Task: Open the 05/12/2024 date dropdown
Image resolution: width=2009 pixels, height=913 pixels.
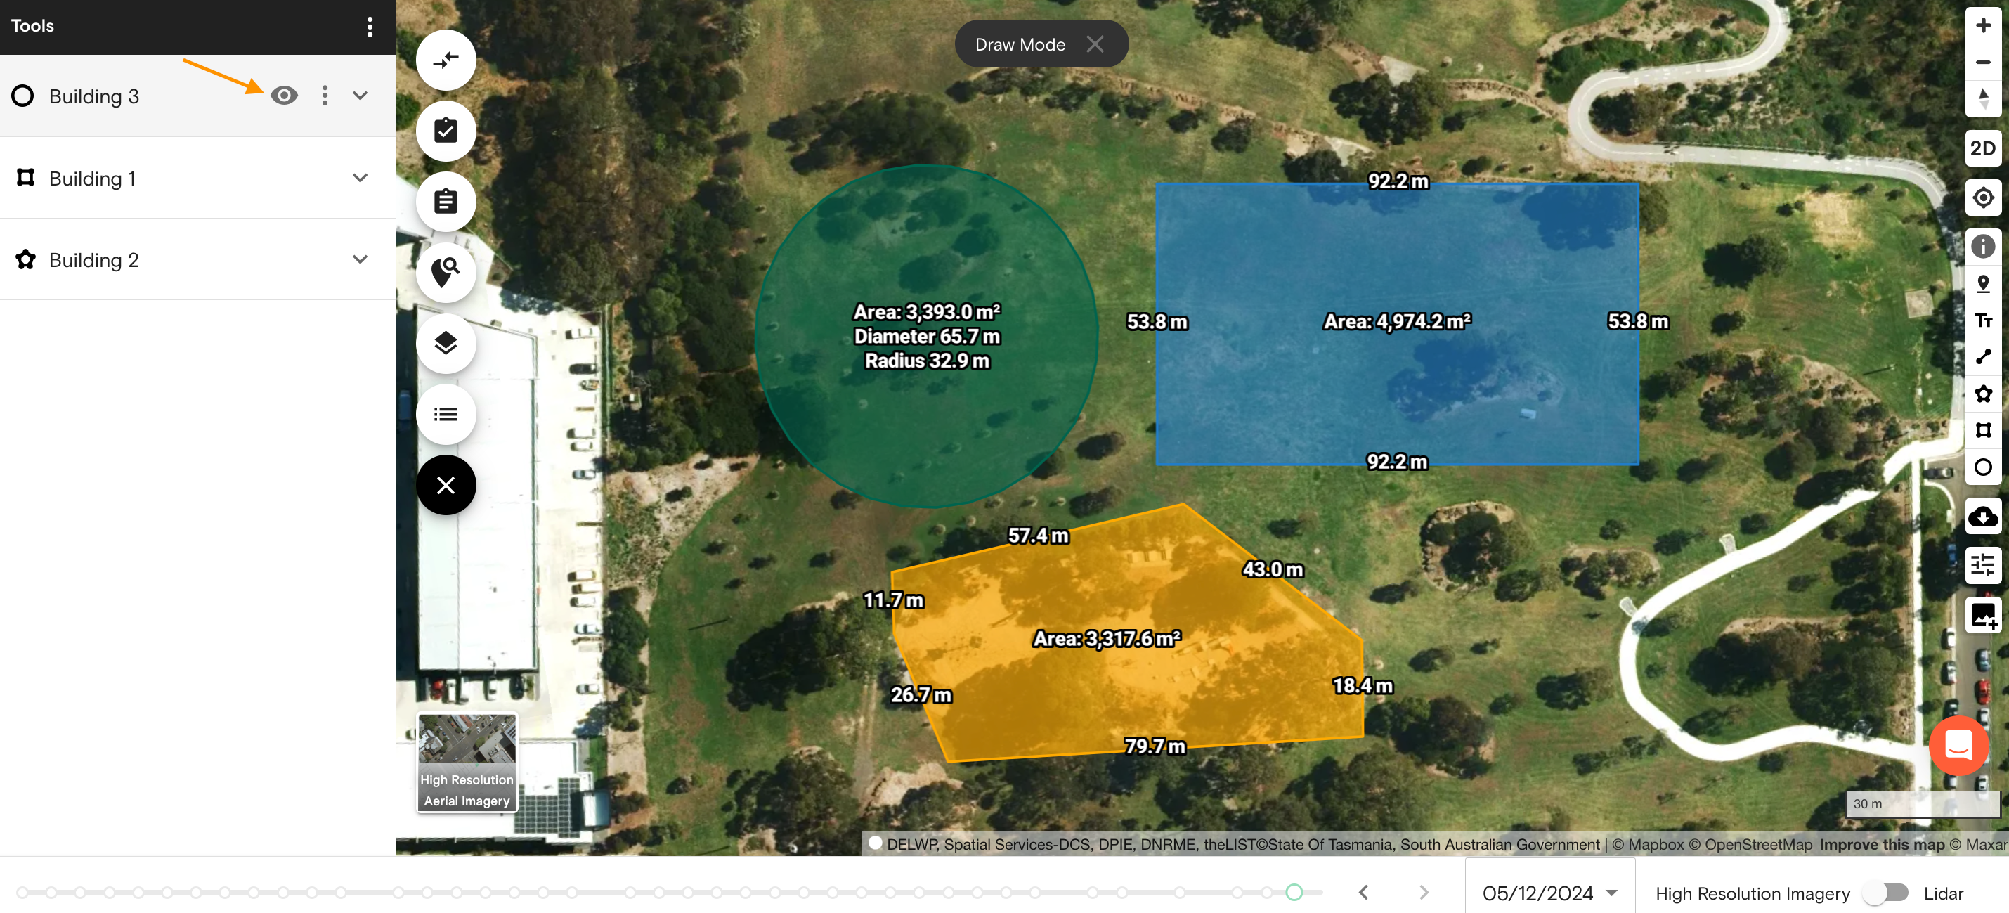Action: click(x=1549, y=893)
